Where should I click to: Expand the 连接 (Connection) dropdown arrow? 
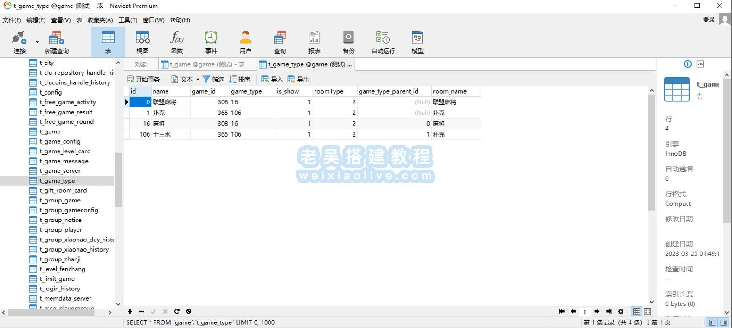coord(37,42)
